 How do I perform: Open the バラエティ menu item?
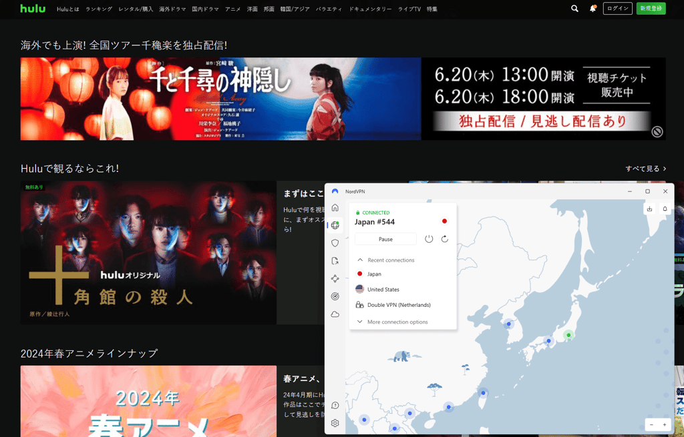[329, 9]
